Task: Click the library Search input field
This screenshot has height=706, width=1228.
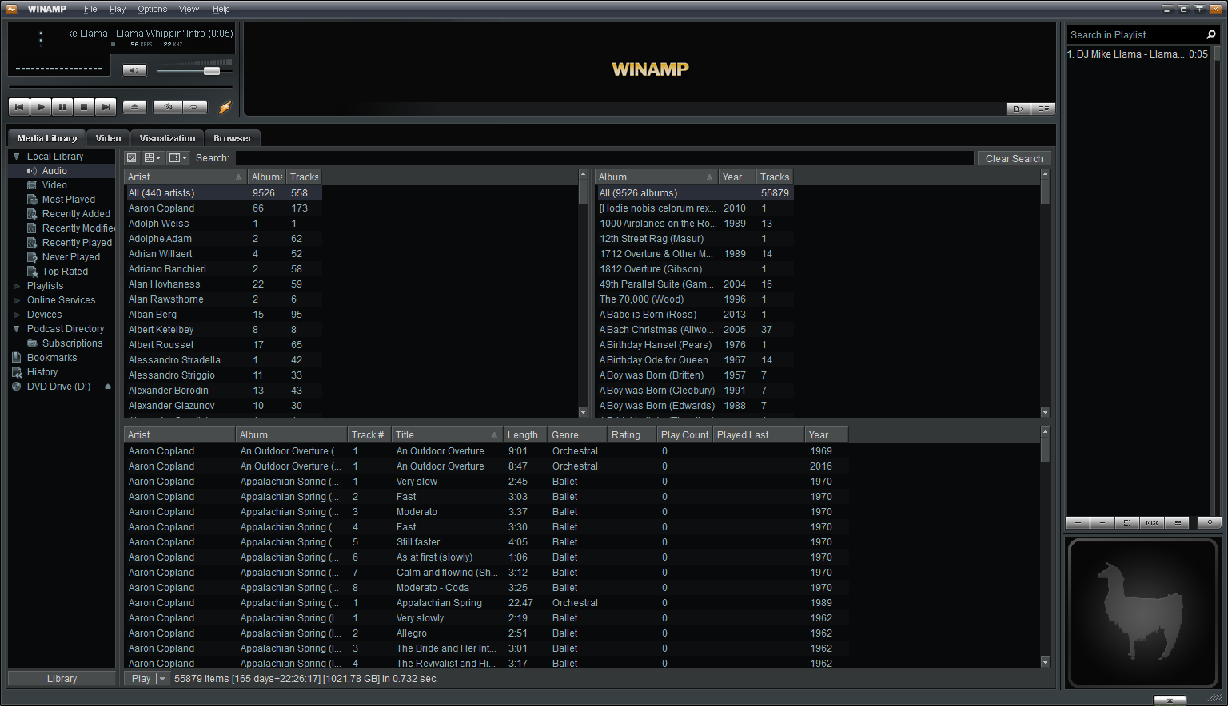Action: 604,158
